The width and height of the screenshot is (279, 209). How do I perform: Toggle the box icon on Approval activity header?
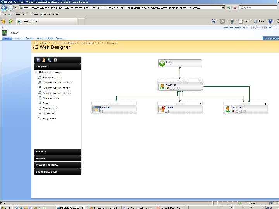[201, 81]
